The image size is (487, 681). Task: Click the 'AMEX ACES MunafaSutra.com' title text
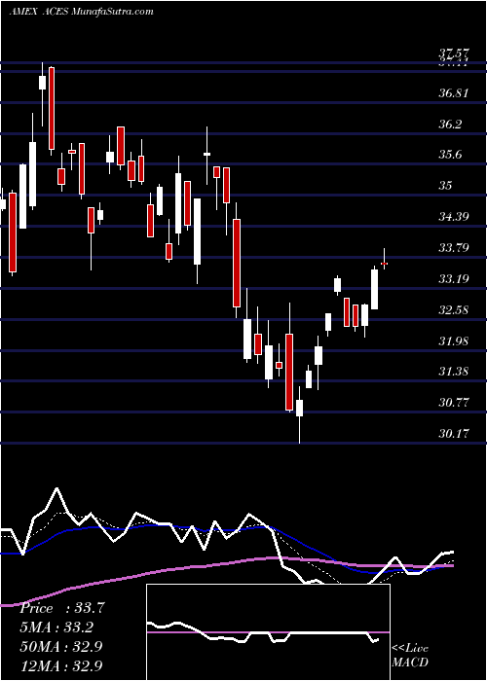pyautogui.click(x=81, y=12)
